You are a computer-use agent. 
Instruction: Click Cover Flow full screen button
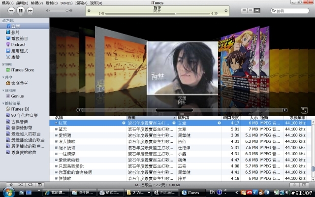point(304,110)
